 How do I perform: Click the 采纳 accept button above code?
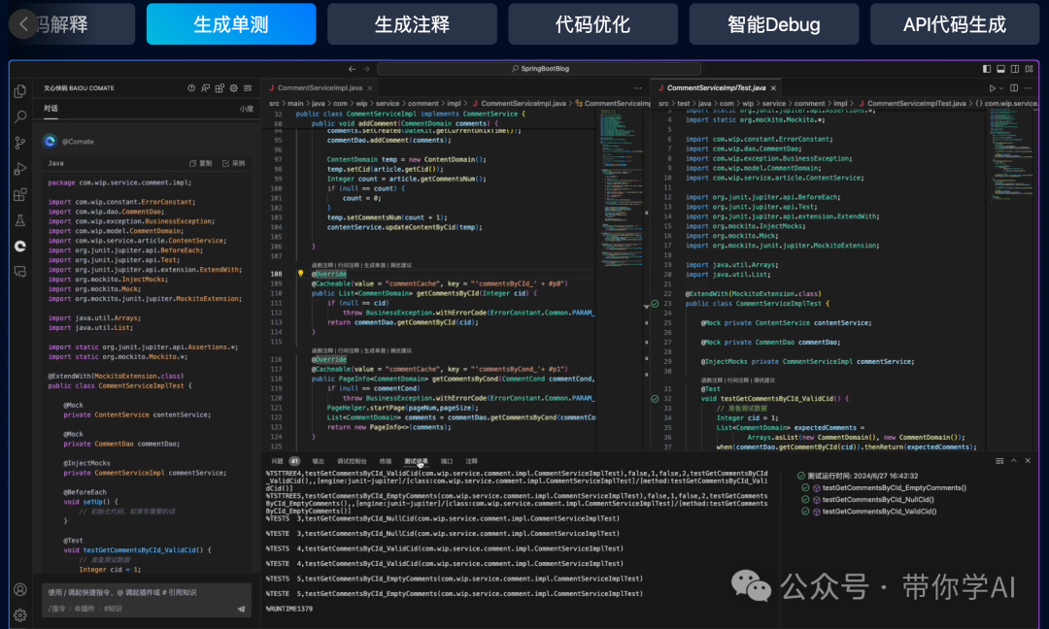[233, 163]
